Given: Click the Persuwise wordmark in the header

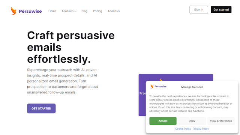Looking at the screenshot, I should pyautogui.click(x=30, y=11).
